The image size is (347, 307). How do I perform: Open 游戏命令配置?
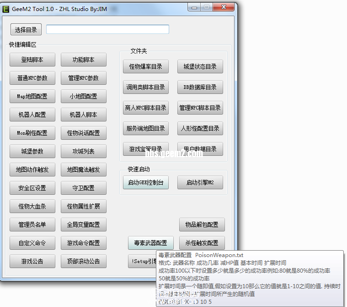(84, 243)
